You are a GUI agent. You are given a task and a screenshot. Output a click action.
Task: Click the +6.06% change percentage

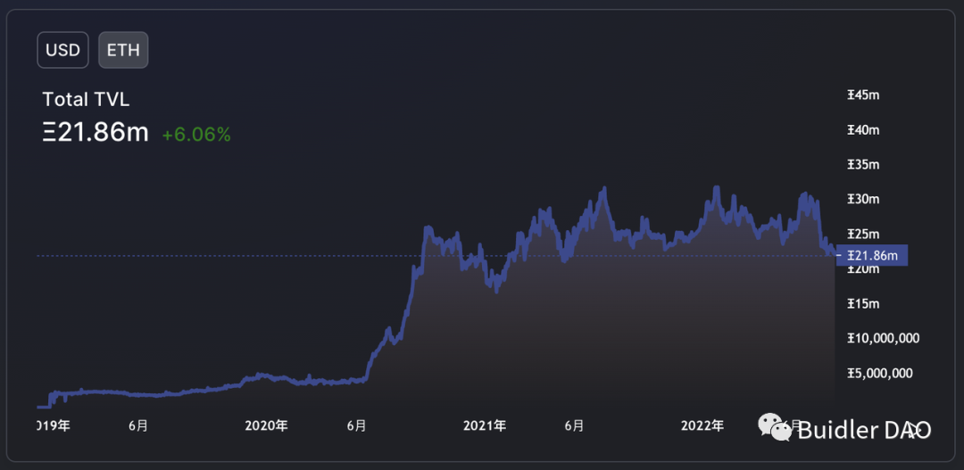(196, 135)
